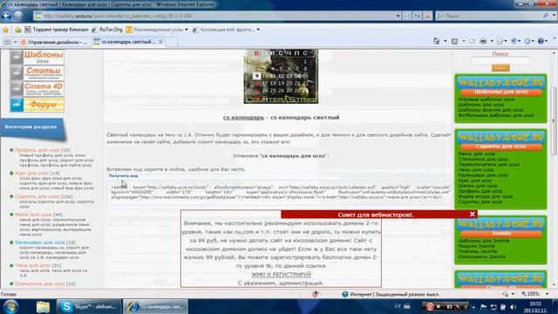Close the cs календарь светлый tab
Screen dimensions: 558x314
click(x=160, y=42)
